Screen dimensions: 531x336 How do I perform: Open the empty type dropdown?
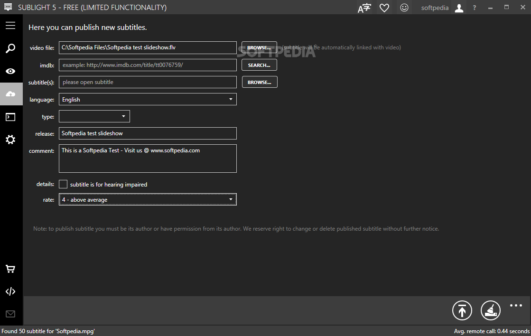click(94, 116)
